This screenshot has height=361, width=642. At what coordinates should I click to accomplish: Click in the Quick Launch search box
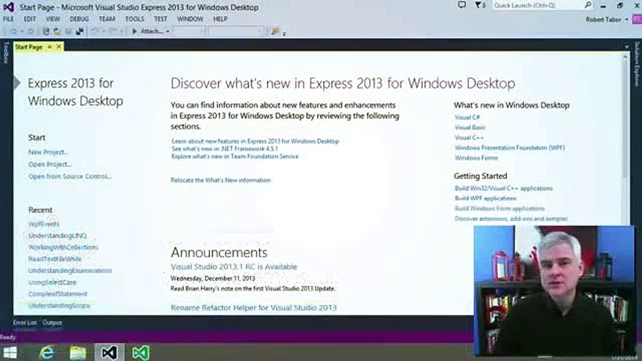point(537,6)
